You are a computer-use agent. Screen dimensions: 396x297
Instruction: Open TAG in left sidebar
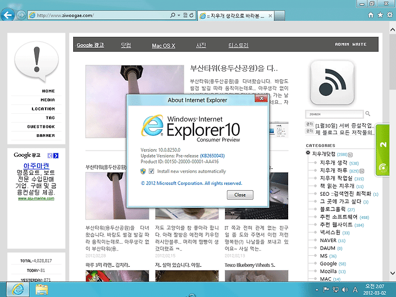tap(50, 118)
